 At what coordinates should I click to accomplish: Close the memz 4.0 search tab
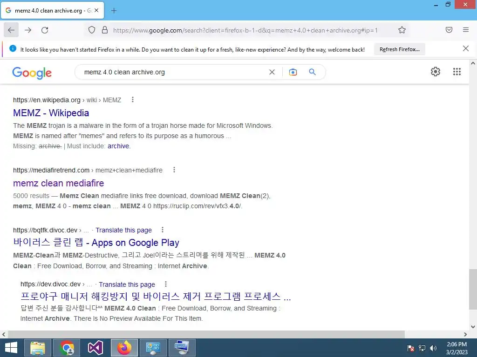tap(96, 10)
